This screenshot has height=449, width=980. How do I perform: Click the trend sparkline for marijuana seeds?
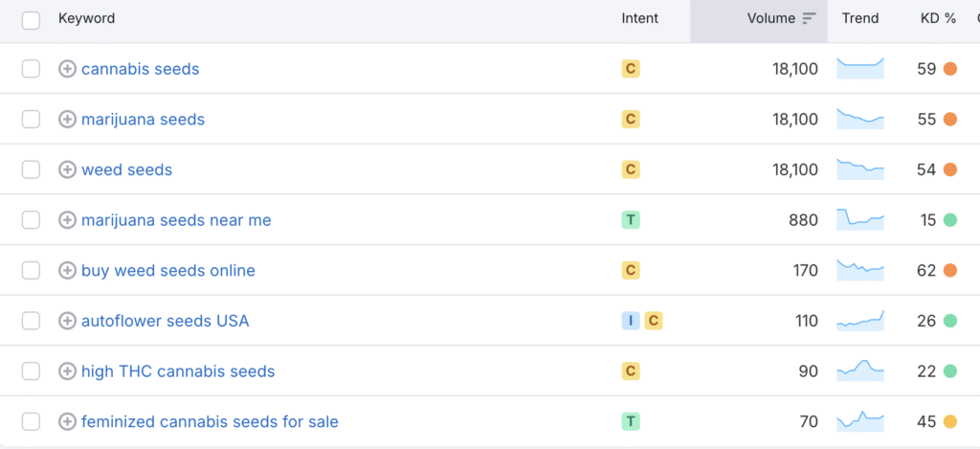860,119
